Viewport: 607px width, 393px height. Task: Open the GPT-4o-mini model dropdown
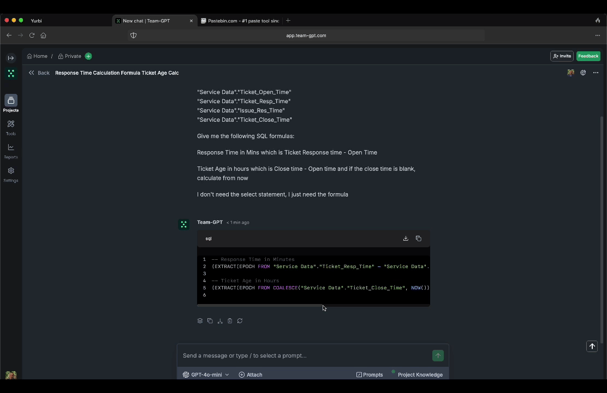[x=206, y=374]
